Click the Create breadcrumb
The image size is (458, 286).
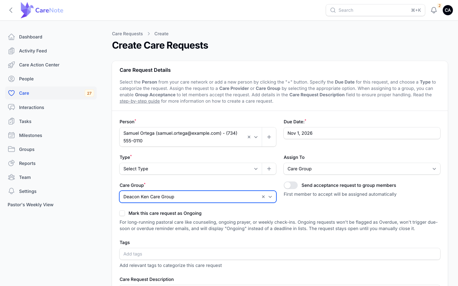[x=161, y=34]
